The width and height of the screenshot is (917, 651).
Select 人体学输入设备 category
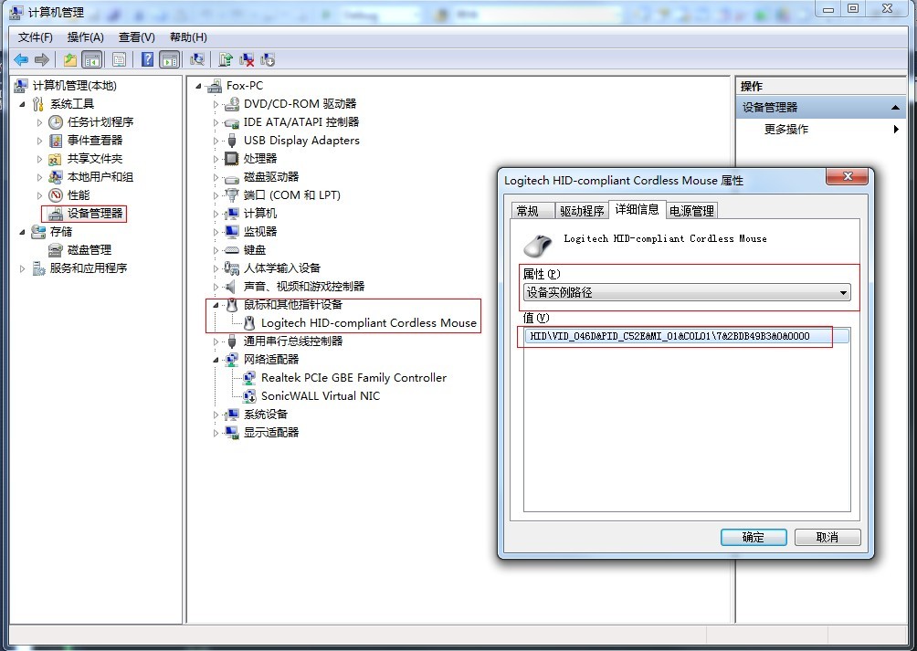[282, 268]
